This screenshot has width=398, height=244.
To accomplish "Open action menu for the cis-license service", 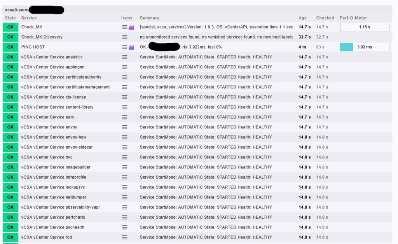I will [124, 97].
